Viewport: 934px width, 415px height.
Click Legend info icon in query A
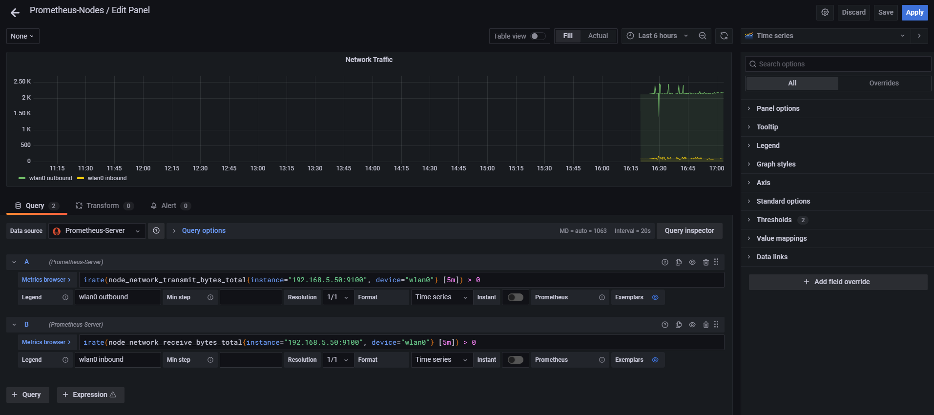coord(65,297)
